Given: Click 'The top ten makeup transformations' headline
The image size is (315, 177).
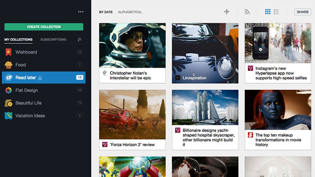Looking at the screenshot, I should click(x=278, y=140).
